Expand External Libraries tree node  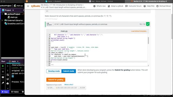[2, 20]
